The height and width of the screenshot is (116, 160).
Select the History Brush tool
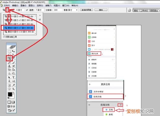point(13,66)
